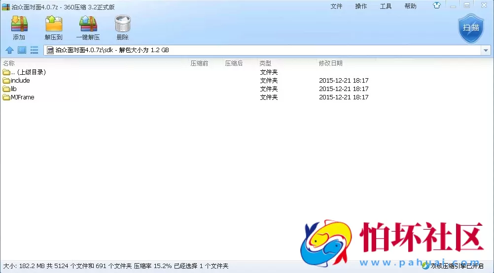Screen dimensions: 494x273
Task: Select the lib folder name
Action: (13, 89)
